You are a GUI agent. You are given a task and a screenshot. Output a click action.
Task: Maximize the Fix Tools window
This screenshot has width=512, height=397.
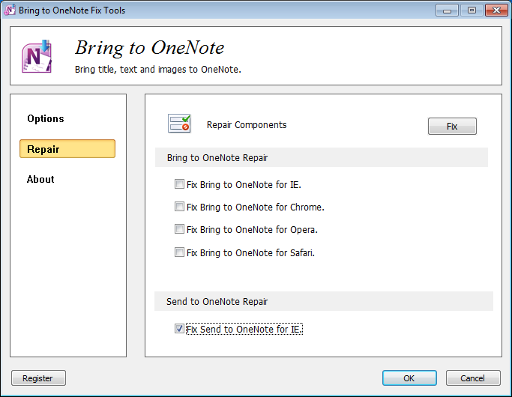click(x=472, y=10)
